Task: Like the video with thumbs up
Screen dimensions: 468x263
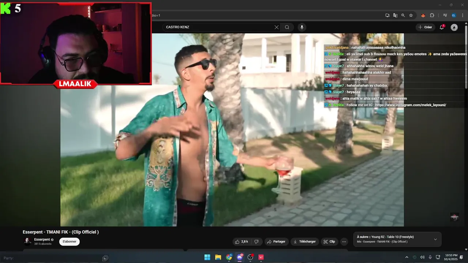Action: click(242, 241)
